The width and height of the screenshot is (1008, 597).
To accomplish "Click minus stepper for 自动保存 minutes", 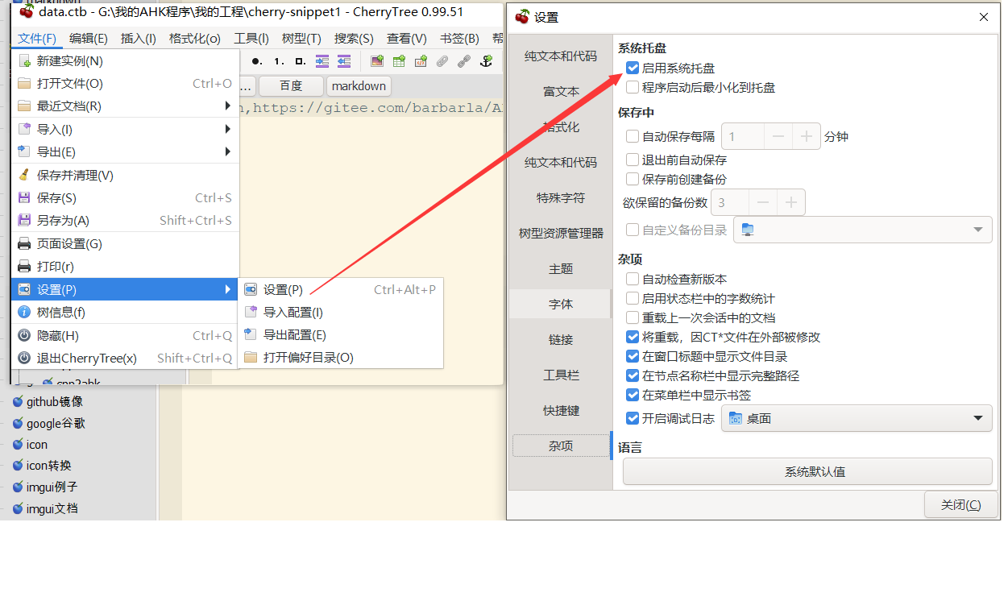I will coord(778,137).
